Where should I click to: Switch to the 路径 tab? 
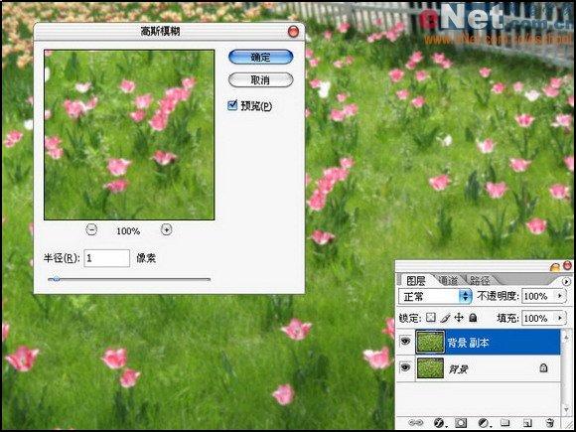pos(480,281)
